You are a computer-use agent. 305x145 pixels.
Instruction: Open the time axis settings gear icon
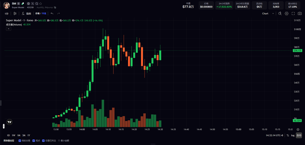point(298,129)
